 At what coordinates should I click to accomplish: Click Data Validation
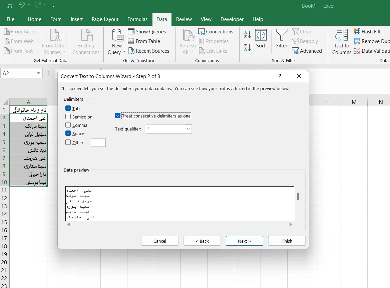tap(372, 51)
